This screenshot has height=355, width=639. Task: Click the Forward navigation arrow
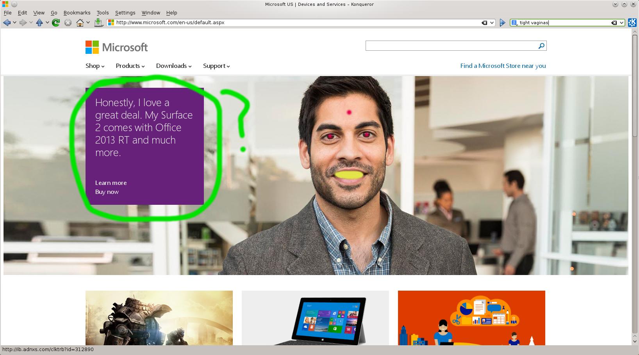click(x=23, y=23)
